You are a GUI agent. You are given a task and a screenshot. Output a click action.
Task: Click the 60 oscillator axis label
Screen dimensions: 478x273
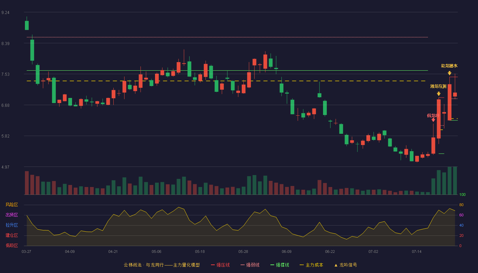[461, 215]
